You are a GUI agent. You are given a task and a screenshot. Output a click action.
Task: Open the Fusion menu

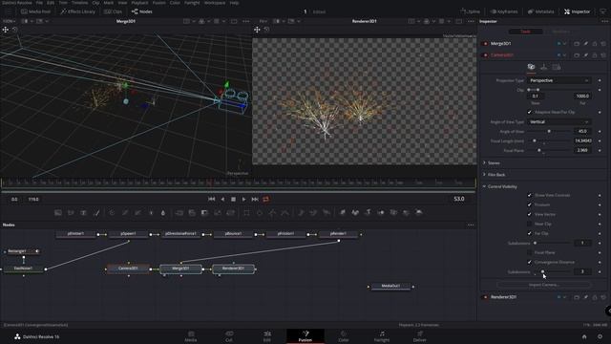point(158,3)
